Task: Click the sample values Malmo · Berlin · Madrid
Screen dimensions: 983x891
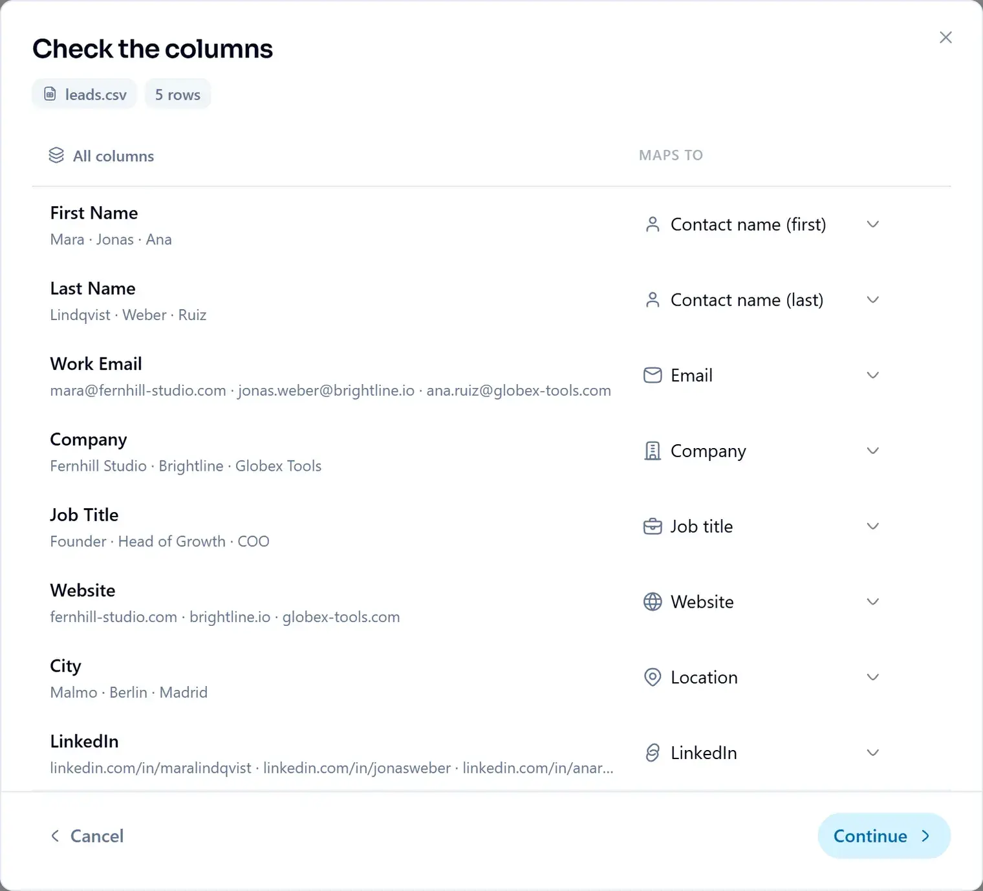Action: [x=129, y=692]
